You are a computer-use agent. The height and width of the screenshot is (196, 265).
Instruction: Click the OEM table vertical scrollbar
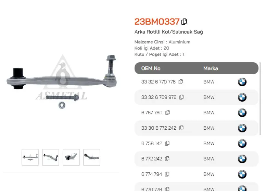pos(260,99)
